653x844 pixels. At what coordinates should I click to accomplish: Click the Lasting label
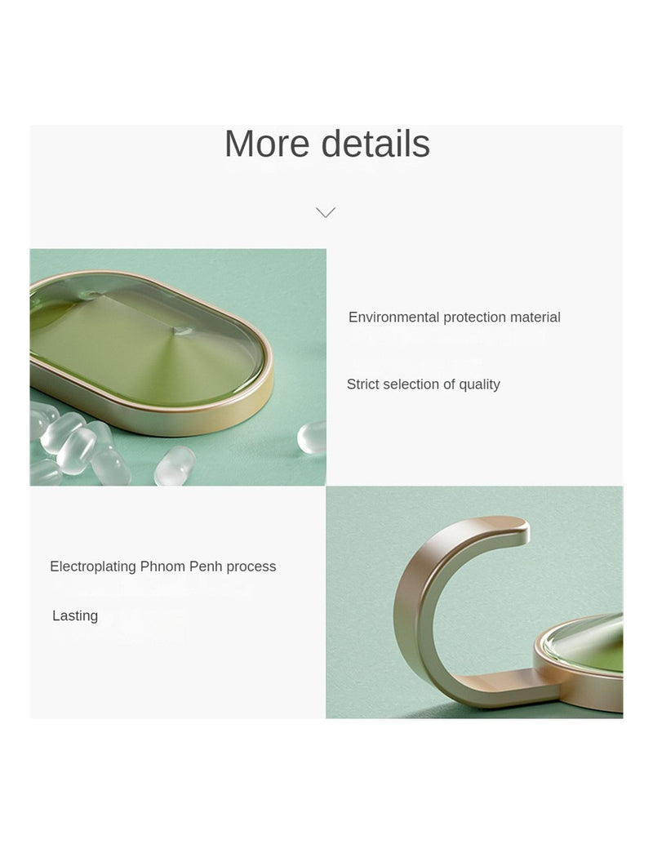pos(75,615)
